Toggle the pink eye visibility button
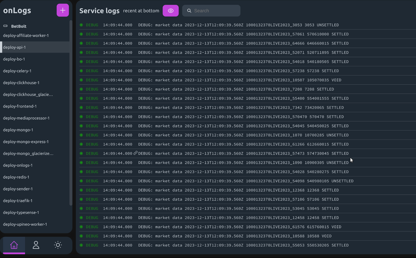The height and width of the screenshot is (258, 416). click(170, 10)
